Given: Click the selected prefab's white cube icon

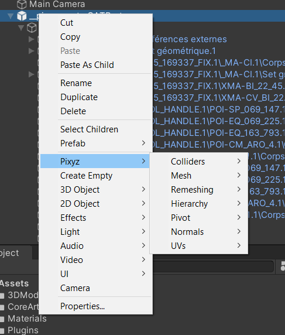Looking at the screenshot, I should click(22, 16).
